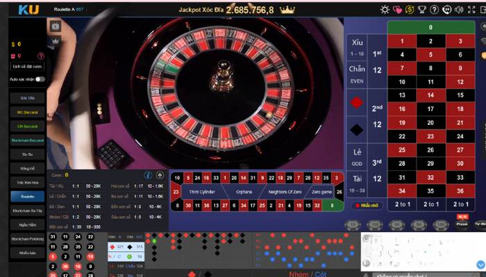Click the brightness sun icon
The height and width of the screenshot is (277, 486).
pos(385,10)
